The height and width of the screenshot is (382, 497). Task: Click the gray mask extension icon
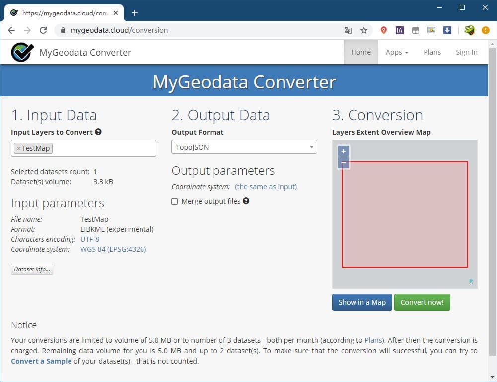pos(415,30)
